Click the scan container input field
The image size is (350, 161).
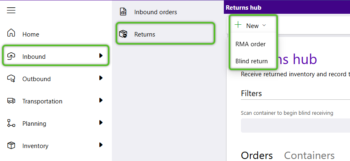coord(295,125)
